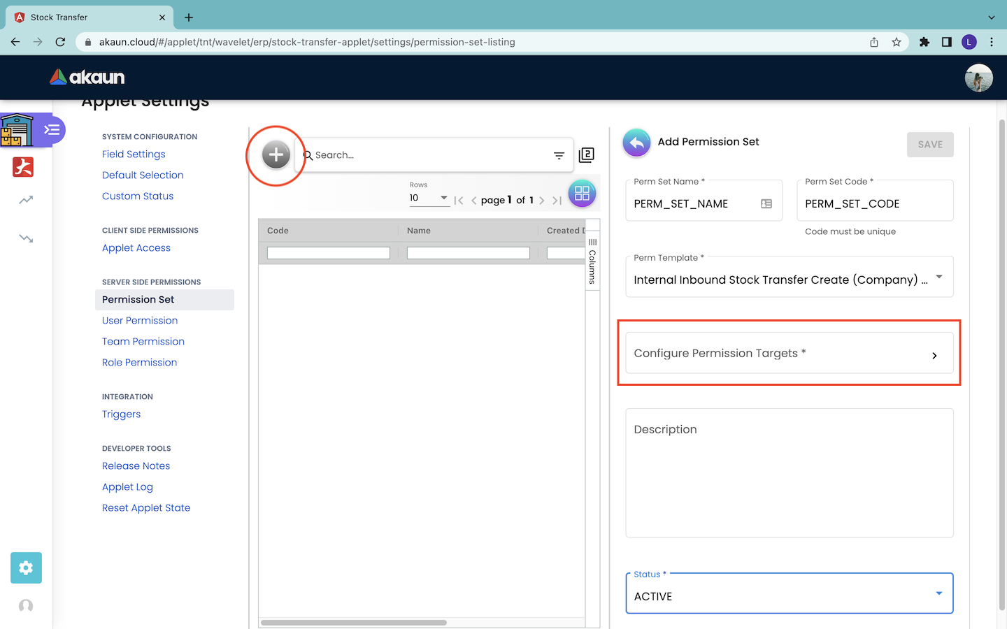The image size is (1007, 629).
Task: Click the Perm Set Code input field
Action: coord(874,204)
